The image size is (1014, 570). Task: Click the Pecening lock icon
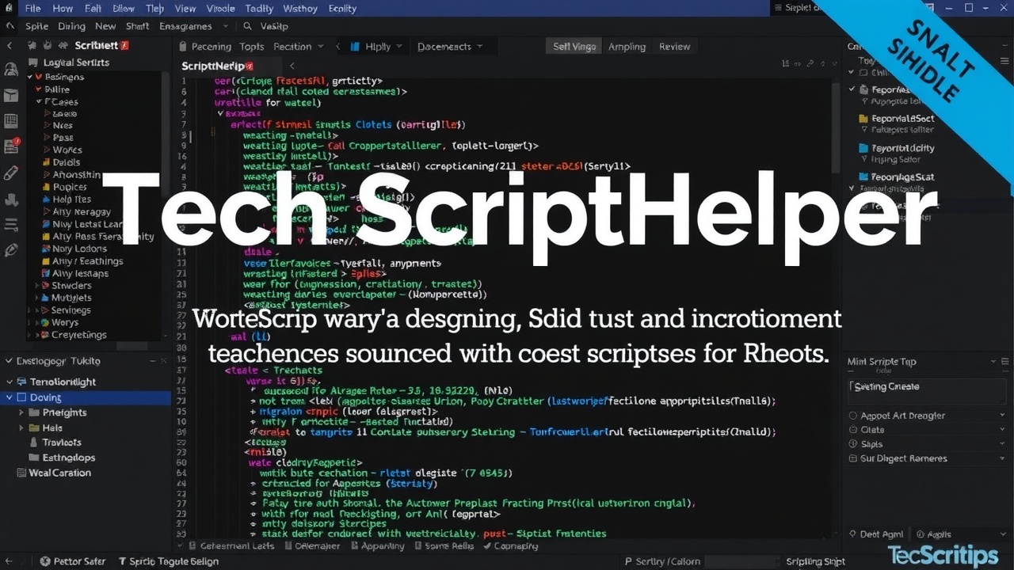(x=184, y=47)
